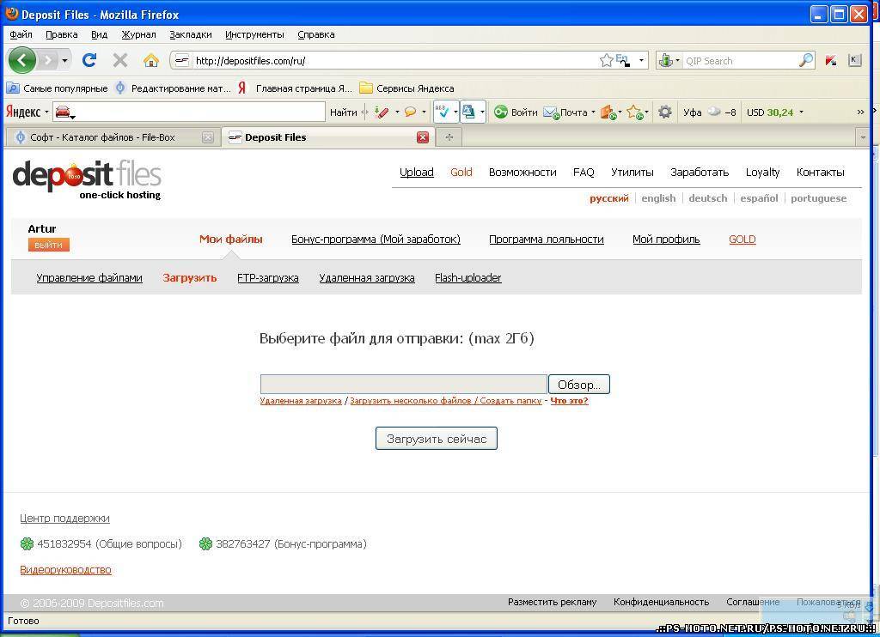880x637 pixels.
Task: Open the Справка menu
Action: click(x=316, y=34)
